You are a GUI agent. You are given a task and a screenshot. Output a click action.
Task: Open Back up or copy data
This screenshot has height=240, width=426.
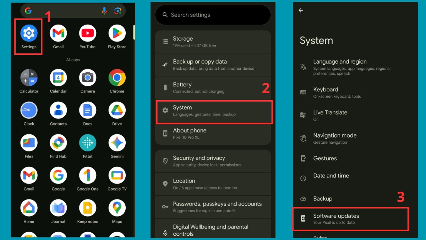tap(213, 65)
